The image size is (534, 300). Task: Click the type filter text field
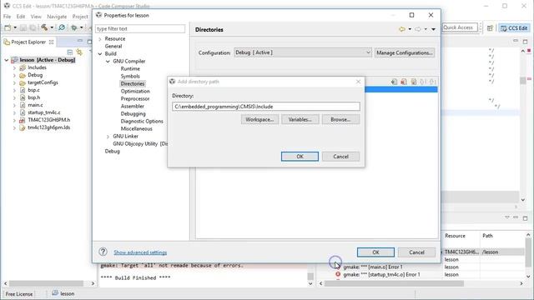coord(140,28)
